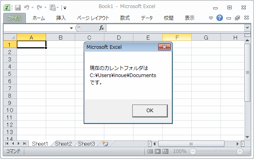Screen dimensions: 254x159
Task: Zoom out with the minus button
Action: (x=193, y=151)
